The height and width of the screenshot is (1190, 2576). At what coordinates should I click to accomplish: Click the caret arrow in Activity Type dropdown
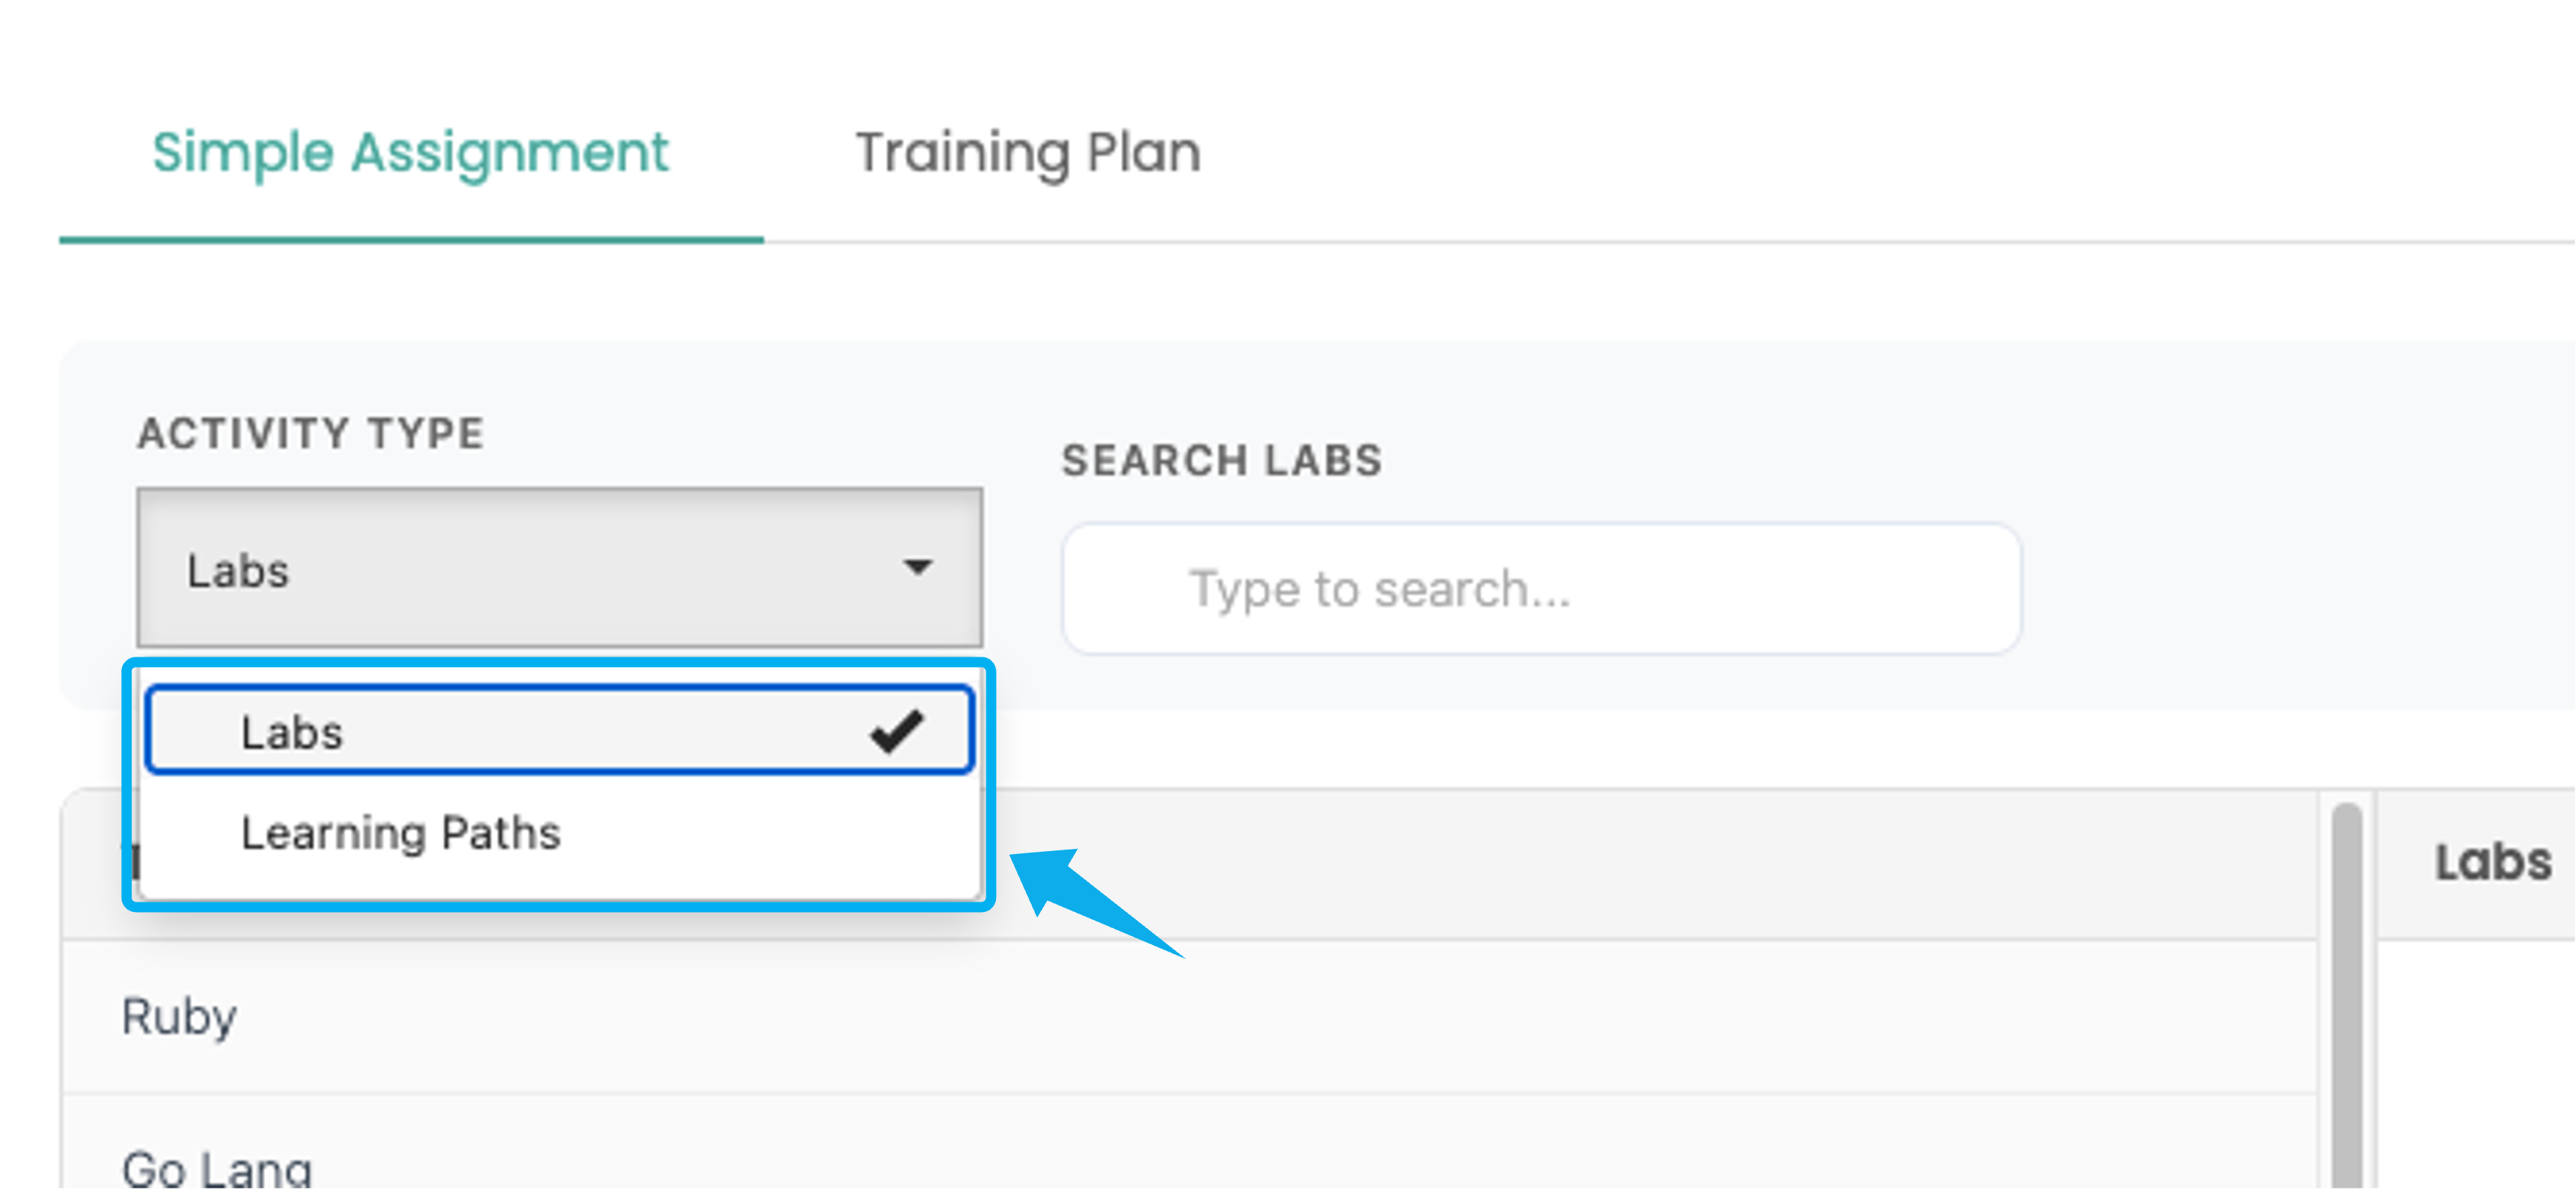[x=917, y=568]
